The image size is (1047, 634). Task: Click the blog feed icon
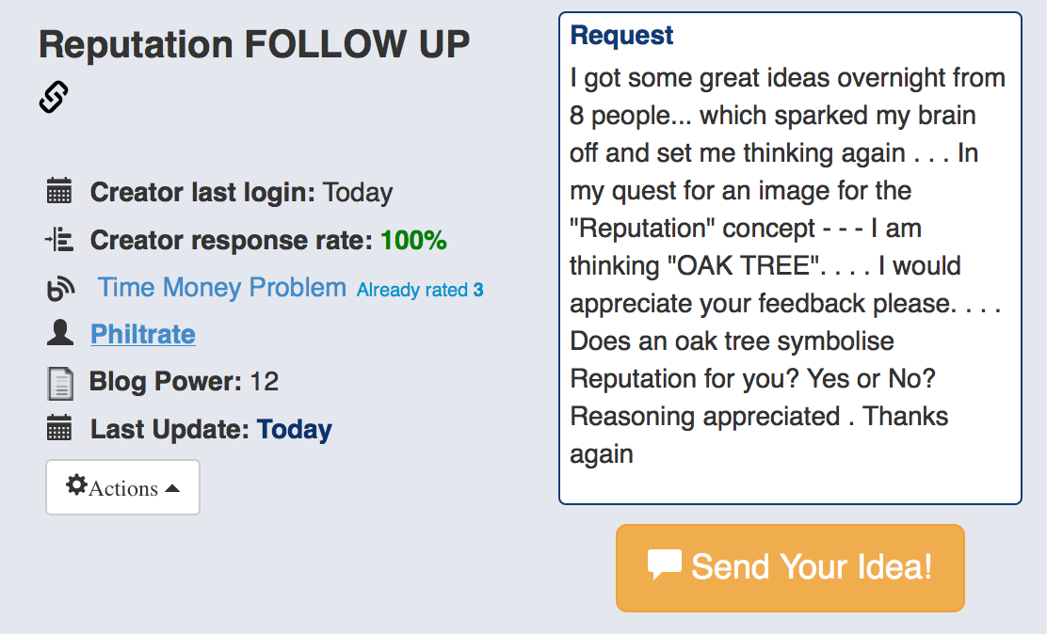click(x=59, y=289)
